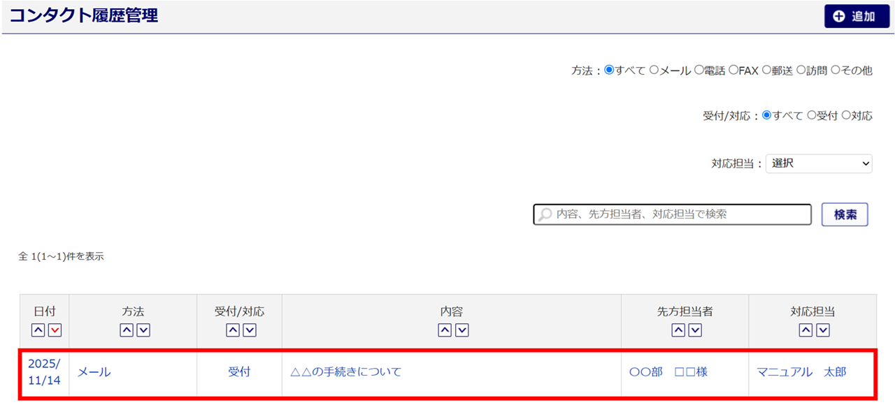Viewport: 895px width, 405px height.
Task: Sort 先方担当者 column ascending arrow
Action: coord(678,330)
